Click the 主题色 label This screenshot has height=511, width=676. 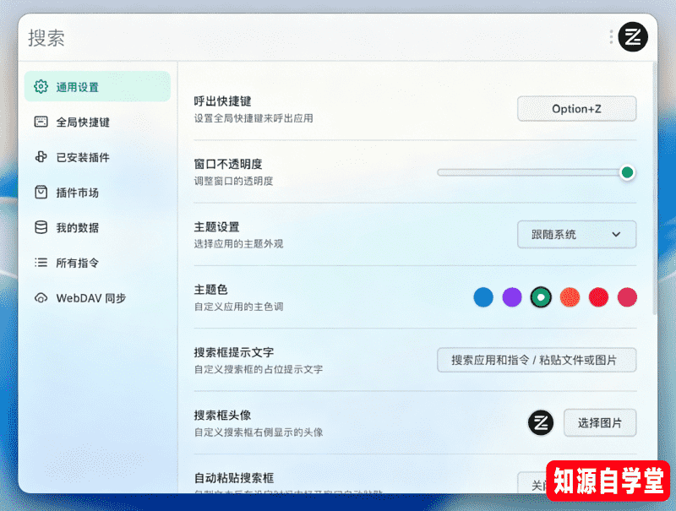pos(210,290)
